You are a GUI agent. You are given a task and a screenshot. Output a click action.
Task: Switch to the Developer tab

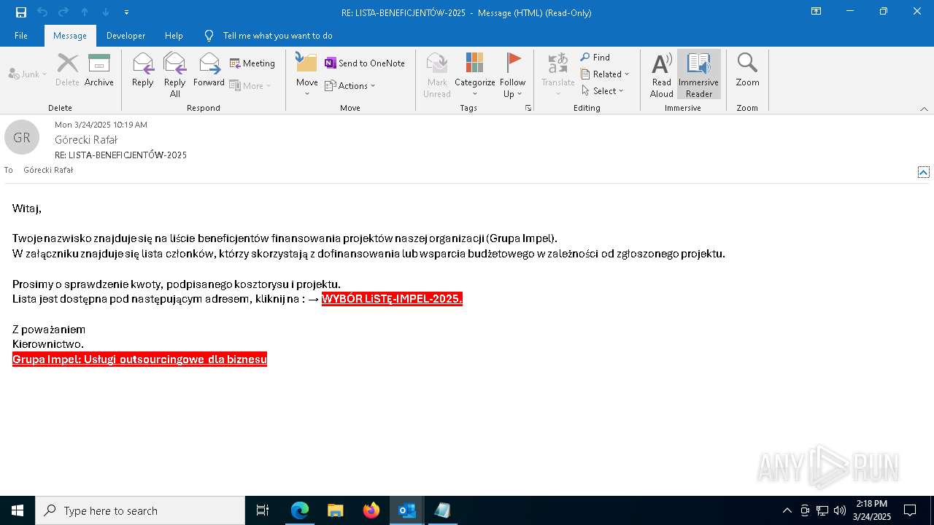[x=126, y=35]
